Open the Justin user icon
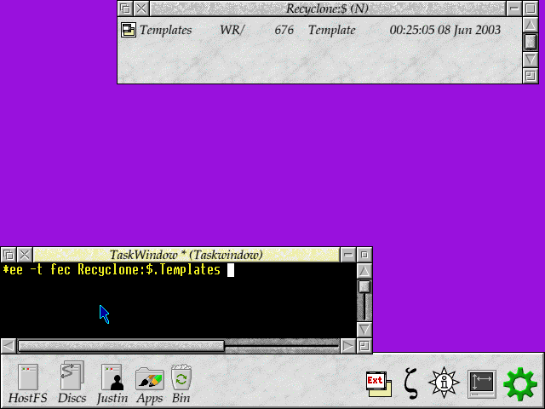Screen dimensions: 545x409 click(113, 377)
